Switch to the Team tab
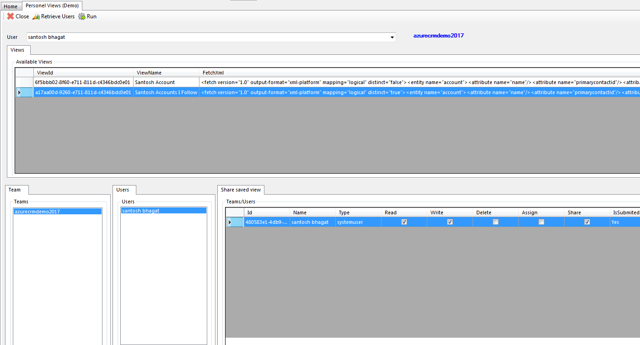 click(16, 190)
